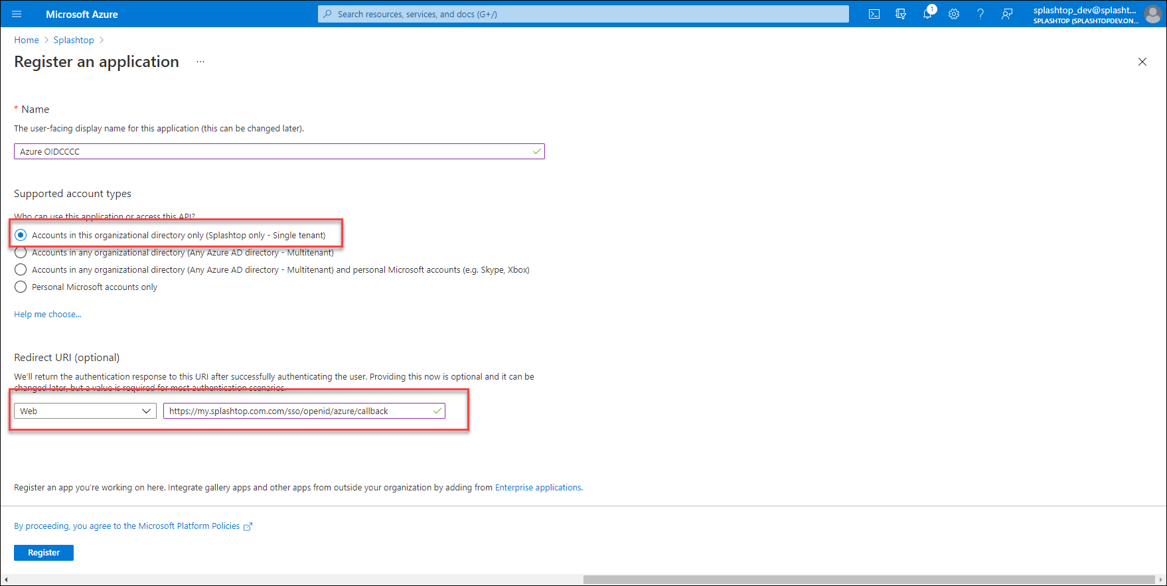Open the Web platform dropdown
This screenshot has width=1167, height=586.
85,411
